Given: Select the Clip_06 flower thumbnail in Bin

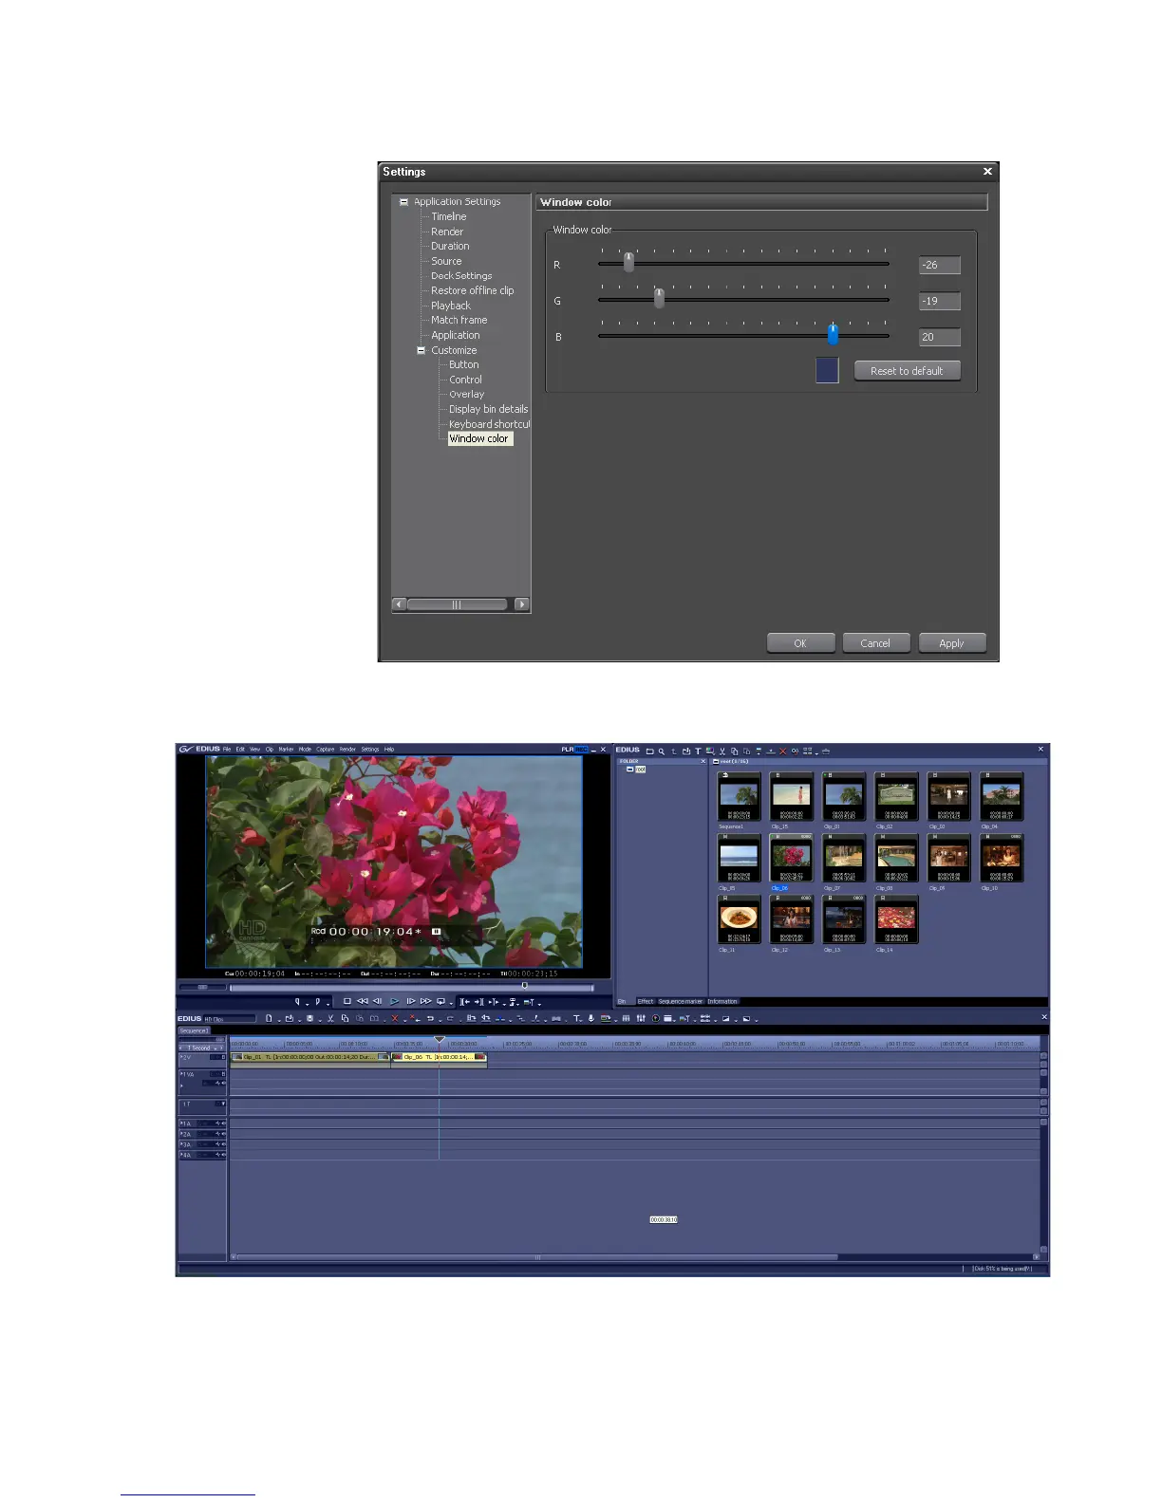Looking at the screenshot, I should pyautogui.click(x=792, y=859).
